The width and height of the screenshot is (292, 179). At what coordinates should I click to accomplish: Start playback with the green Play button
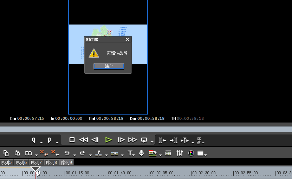point(108,140)
